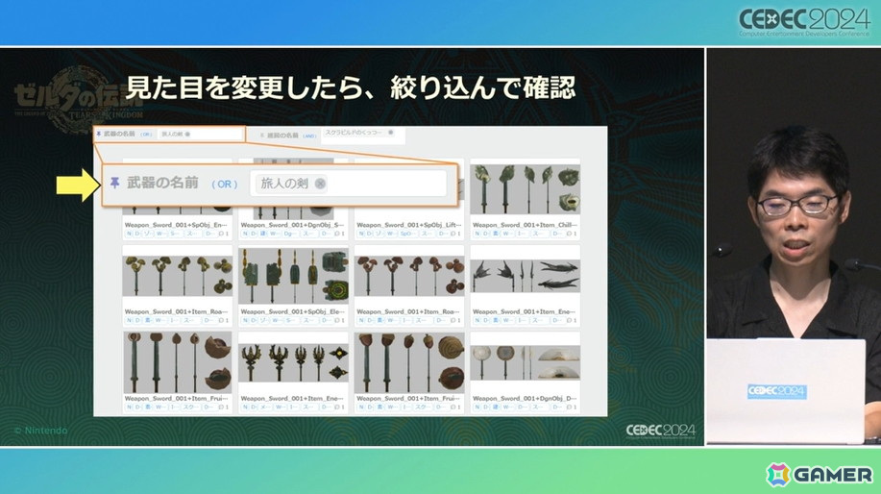881x494 pixels.
Task: Open the yellow mushroom weapon thumbnail
Action: [x=177, y=276]
